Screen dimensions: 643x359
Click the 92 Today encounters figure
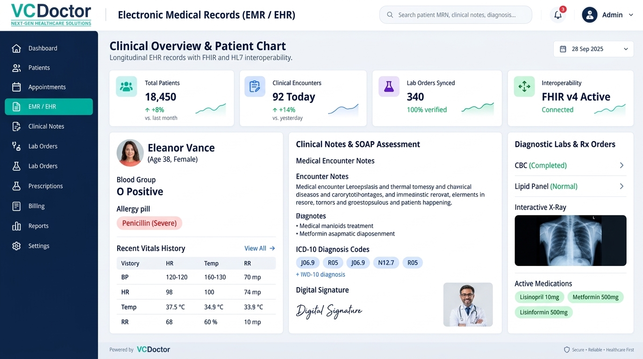click(x=294, y=97)
